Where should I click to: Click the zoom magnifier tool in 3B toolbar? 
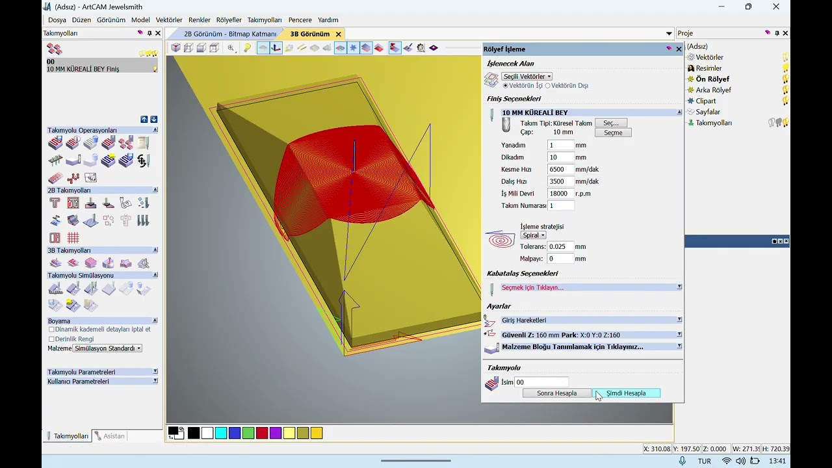tap(231, 47)
